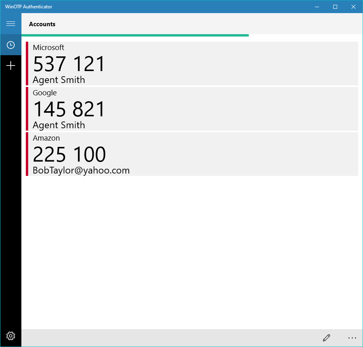Click Agent Smith under Microsoft
The width and height of the screenshot is (363, 347).
[x=58, y=80]
